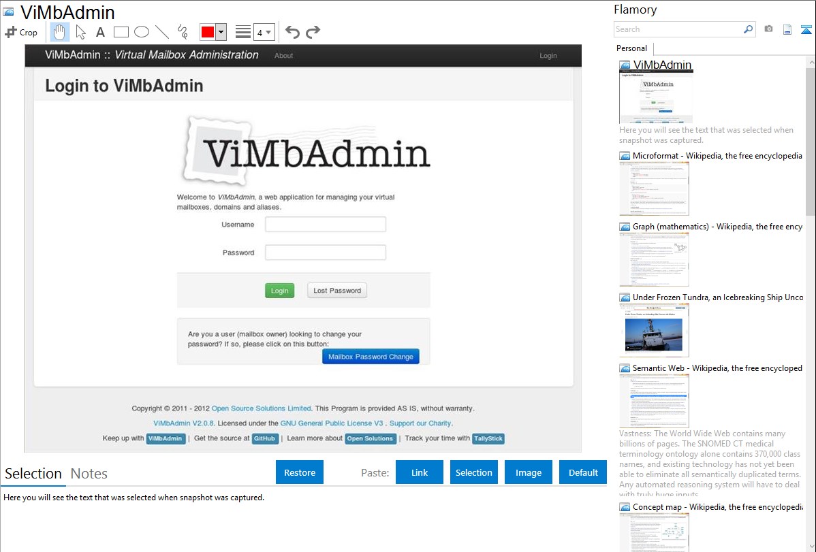
Task: Click the Paste Link button
Action: click(420, 472)
